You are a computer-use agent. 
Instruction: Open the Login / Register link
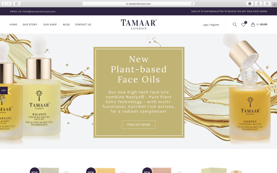(x=211, y=25)
